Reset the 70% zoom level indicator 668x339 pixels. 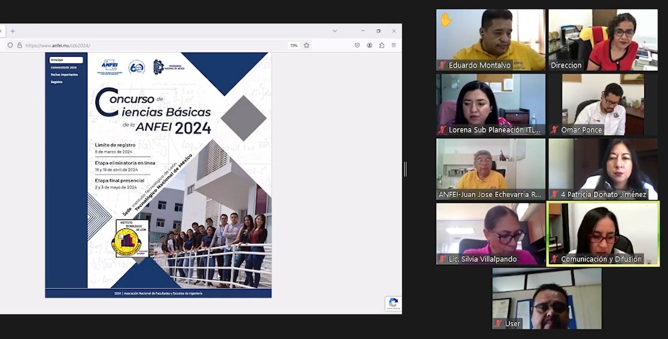(293, 45)
